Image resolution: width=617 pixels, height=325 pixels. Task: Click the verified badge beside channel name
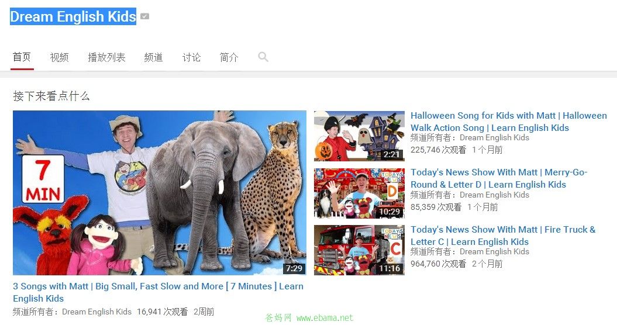pos(145,16)
